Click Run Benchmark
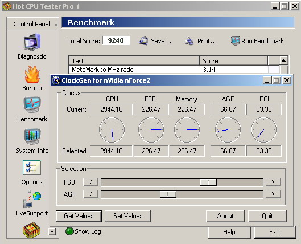This screenshot has width=301, height=244. 257,41
